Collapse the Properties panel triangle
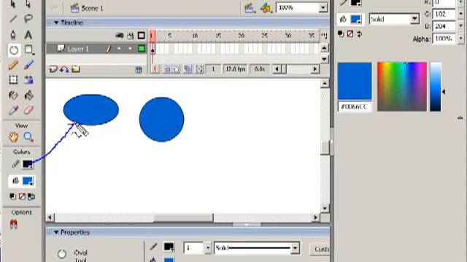 (56, 232)
